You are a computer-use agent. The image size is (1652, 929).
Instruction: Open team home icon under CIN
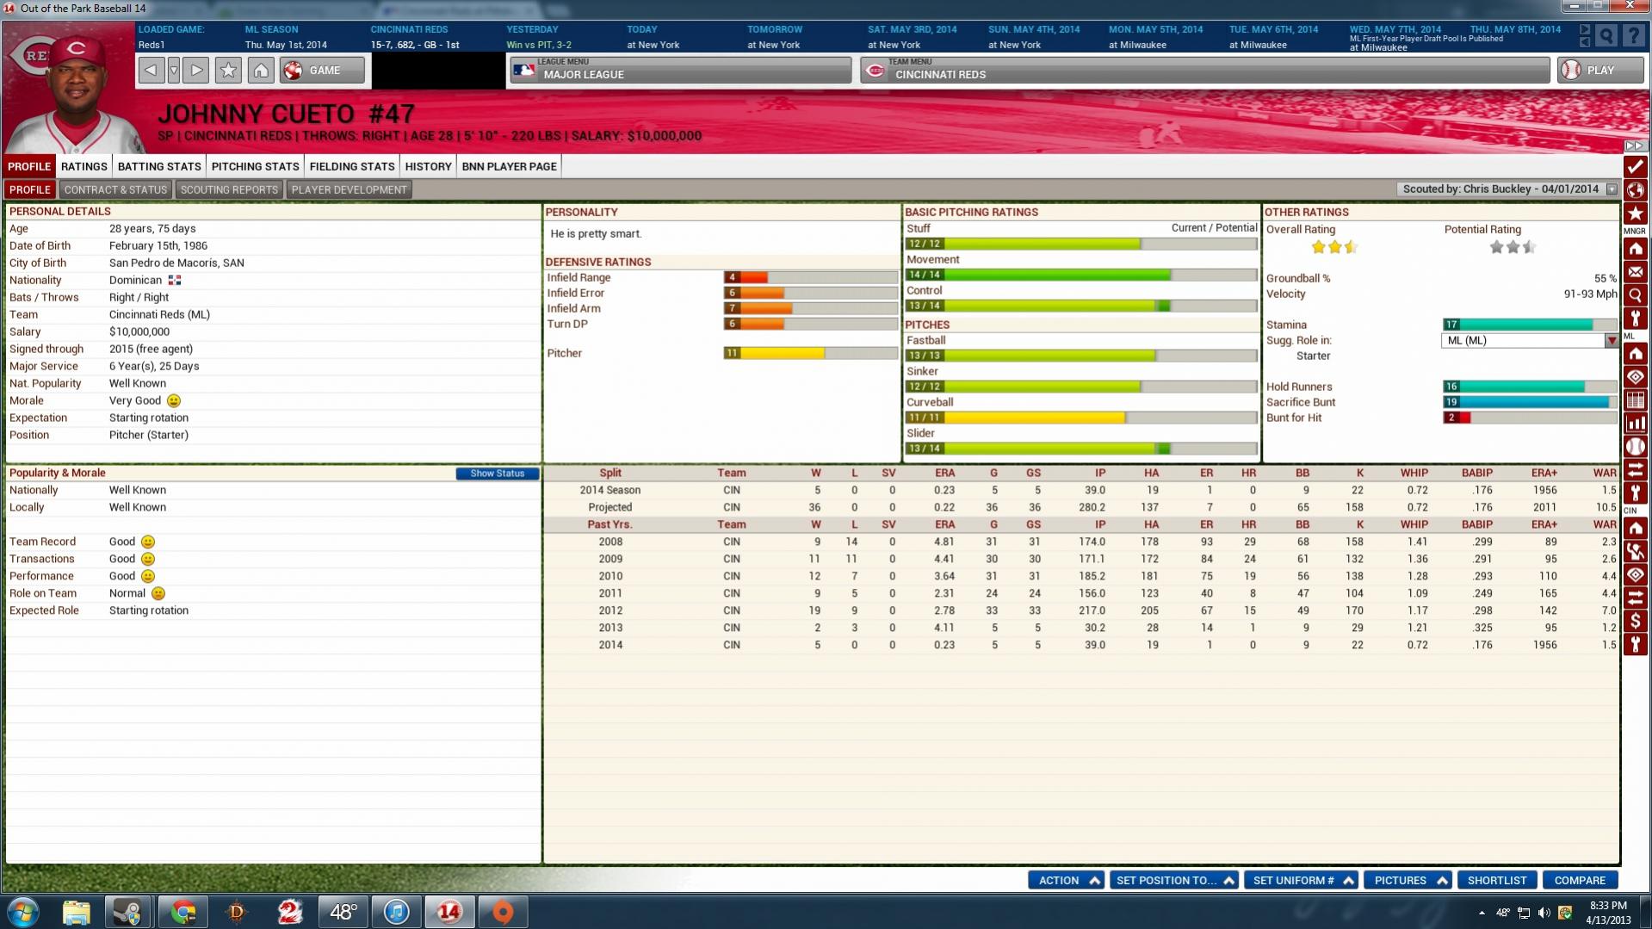tap(1635, 529)
